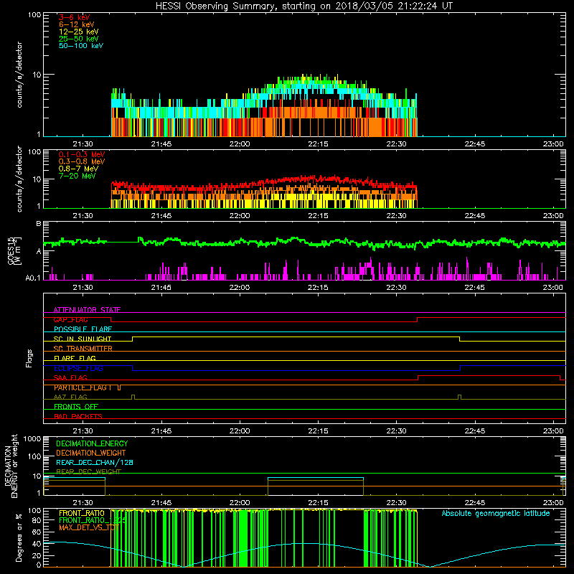Click the HESSI Observing Summary title text
This screenshot has width=574, height=574.
[x=304, y=6]
